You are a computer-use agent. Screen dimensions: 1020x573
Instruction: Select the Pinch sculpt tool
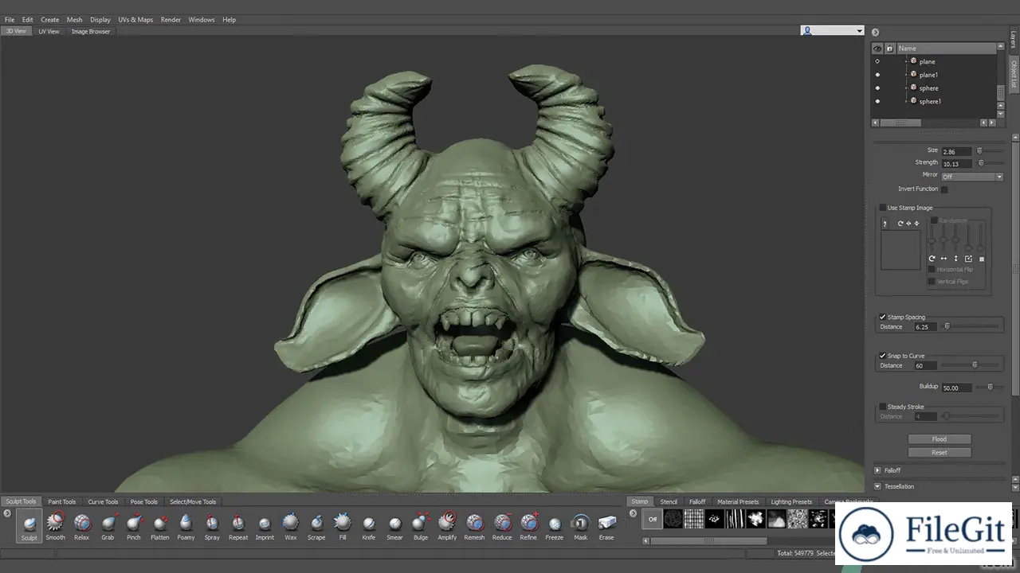click(134, 527)
